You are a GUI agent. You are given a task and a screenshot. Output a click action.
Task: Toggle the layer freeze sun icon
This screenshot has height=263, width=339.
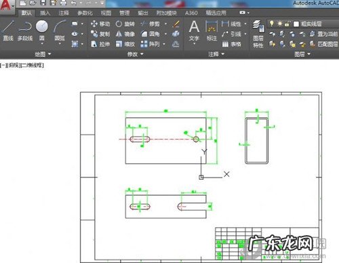point(279,23)
